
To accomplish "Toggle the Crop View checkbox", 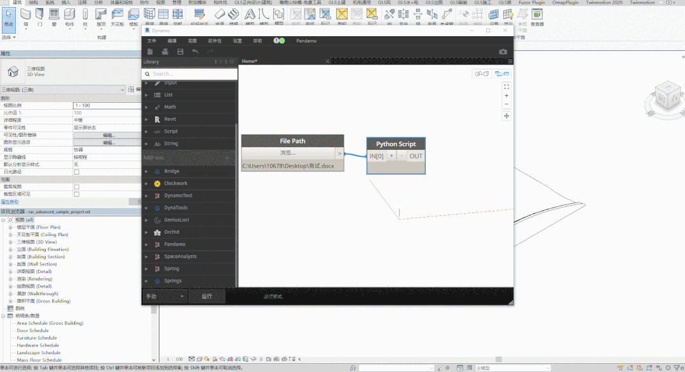I will 76,187.
